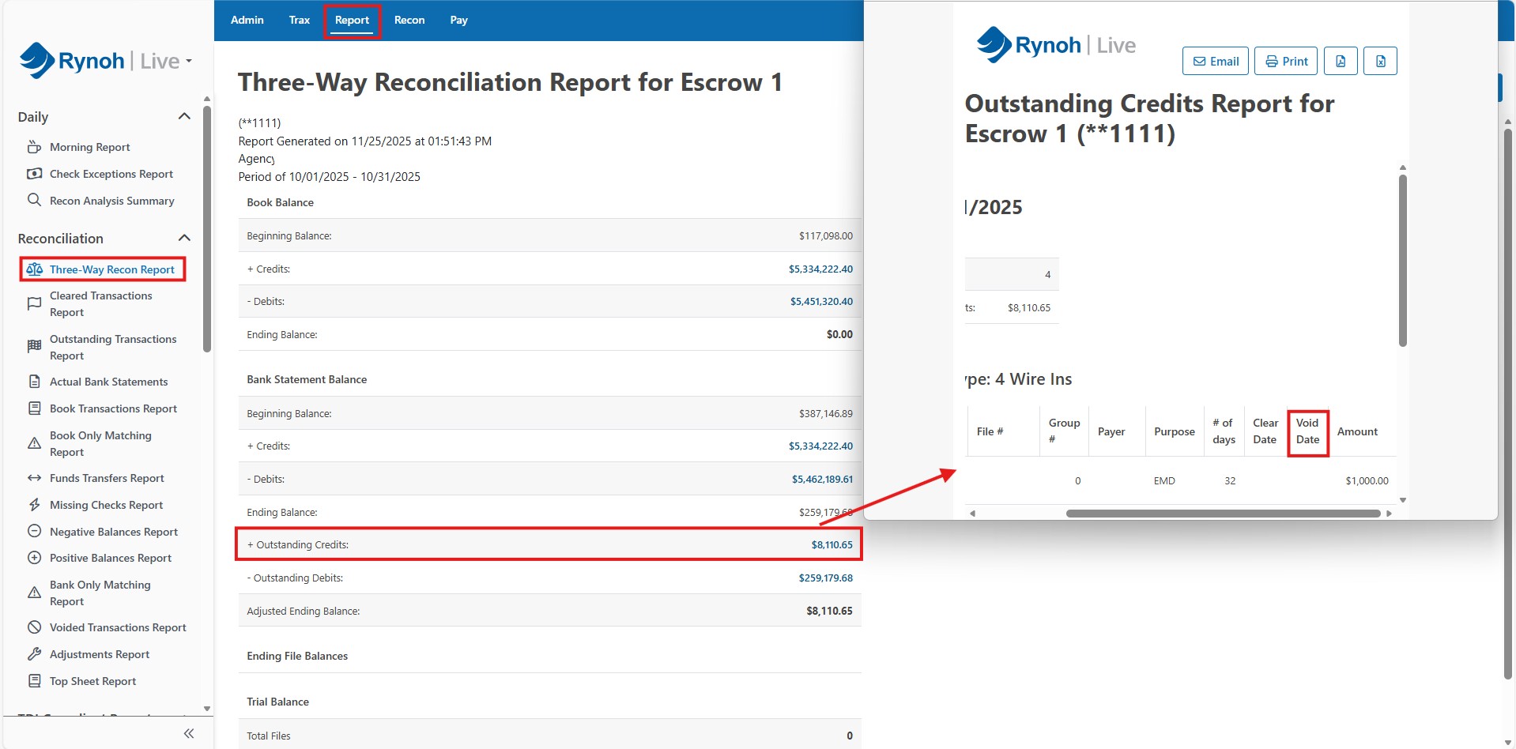Collapse the Daily section
The image size is (1516, 749).
point(184,116)
